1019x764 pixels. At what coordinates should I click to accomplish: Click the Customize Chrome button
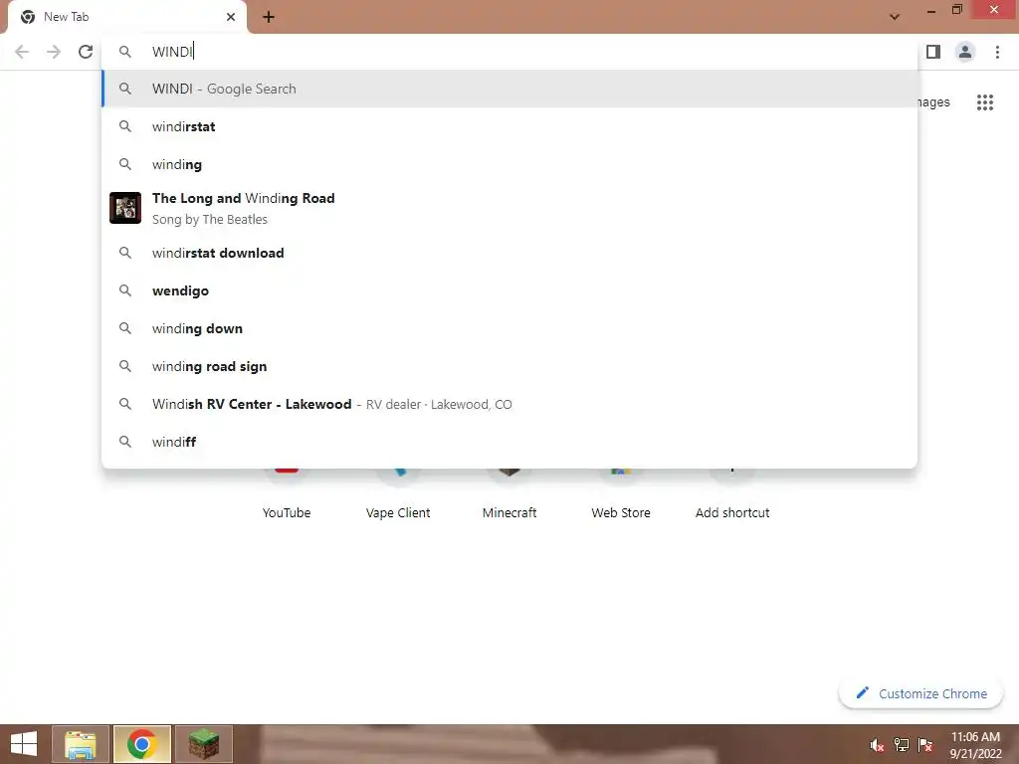920,693
